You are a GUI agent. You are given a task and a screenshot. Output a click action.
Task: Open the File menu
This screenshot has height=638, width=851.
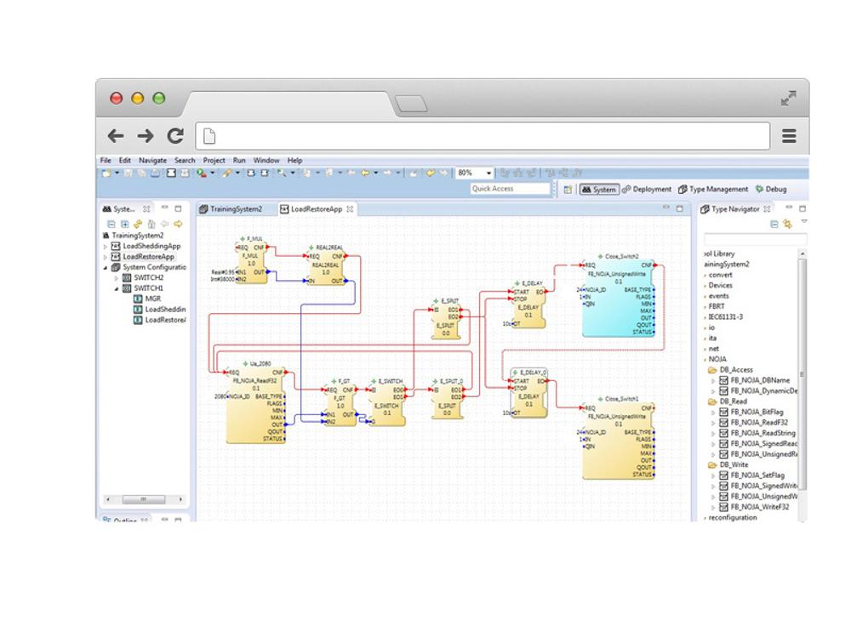(x=106, y=161)
